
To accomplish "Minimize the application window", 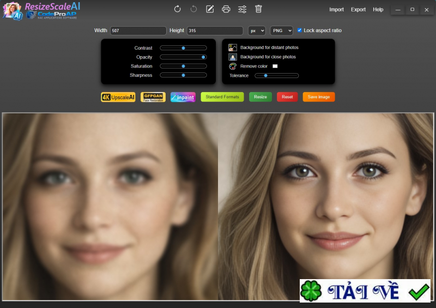I will pyautogui.click(x=398, y=10).
